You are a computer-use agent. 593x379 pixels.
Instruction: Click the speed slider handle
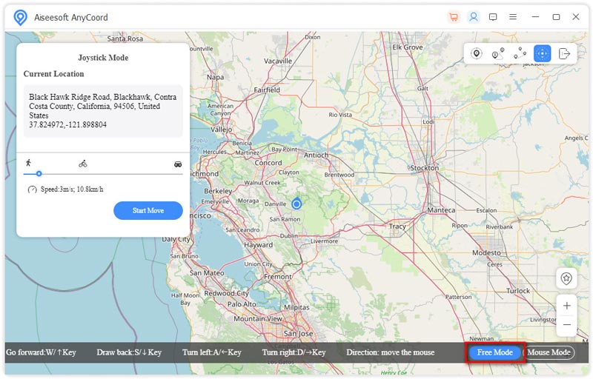point(39,174)
